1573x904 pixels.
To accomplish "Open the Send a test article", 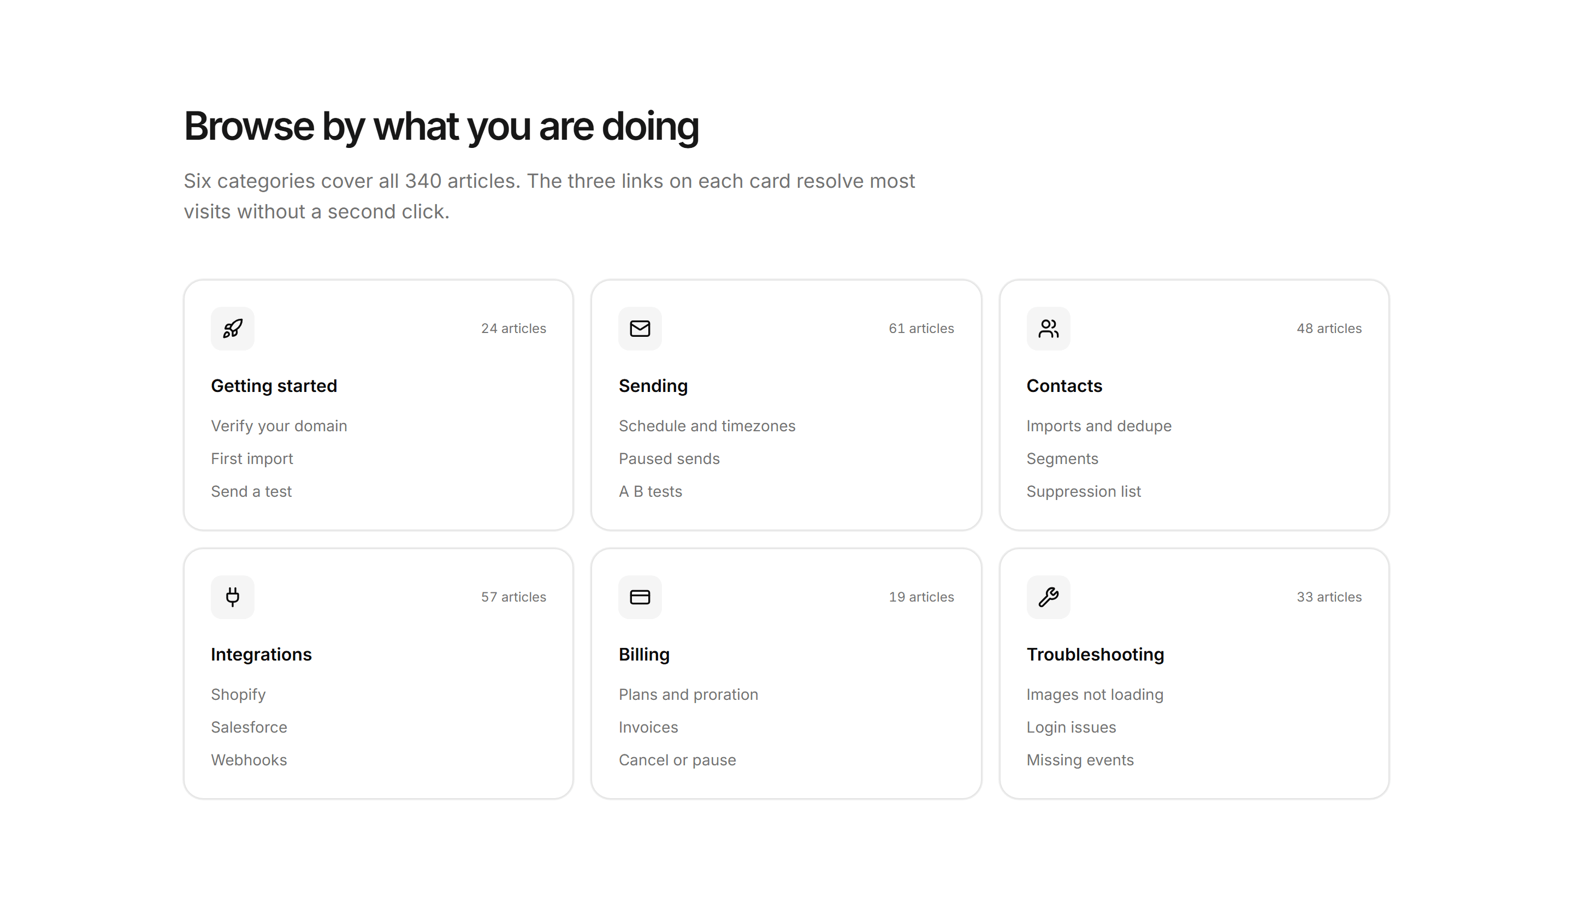I will click(x=251, y=491).
